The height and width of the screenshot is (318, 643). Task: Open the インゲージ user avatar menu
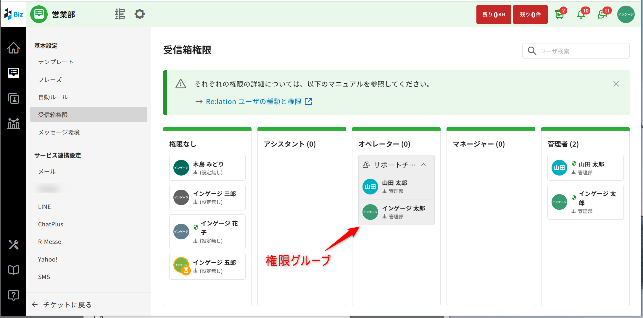click(626, 14)
